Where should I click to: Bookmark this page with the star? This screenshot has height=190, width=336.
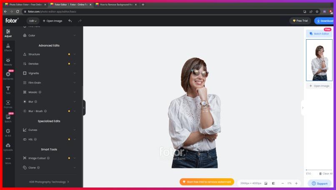317,12
